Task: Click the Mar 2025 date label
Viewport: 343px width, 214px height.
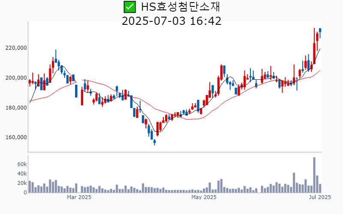Action: click(x=79, y=197)
